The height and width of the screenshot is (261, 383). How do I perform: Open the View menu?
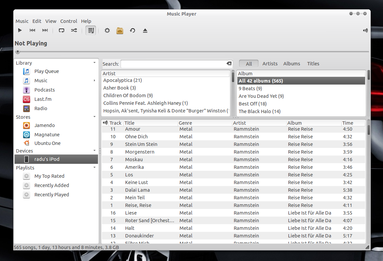51,21
